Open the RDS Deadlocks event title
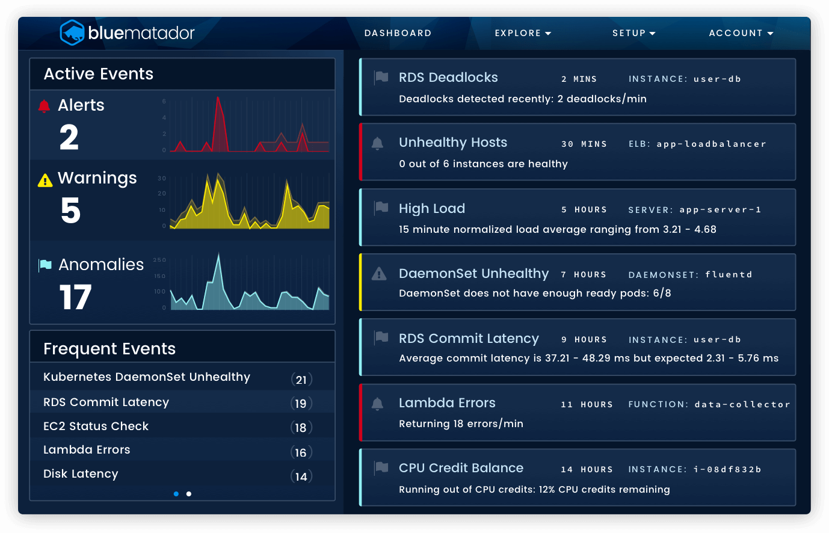Screen dimensions: 829x533 coord(448,78)
